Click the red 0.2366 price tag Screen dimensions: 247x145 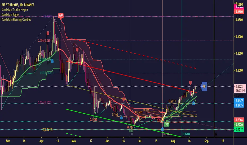[239, 120]
